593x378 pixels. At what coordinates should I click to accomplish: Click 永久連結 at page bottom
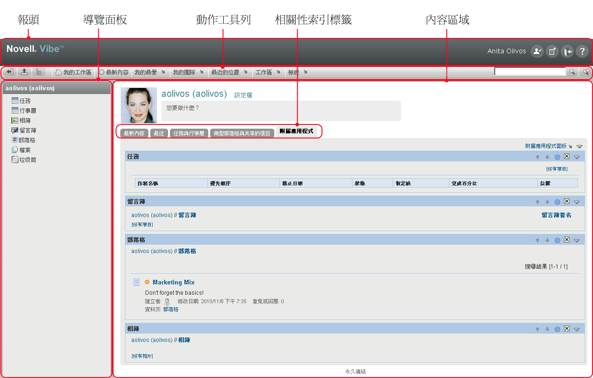(355, 371)
